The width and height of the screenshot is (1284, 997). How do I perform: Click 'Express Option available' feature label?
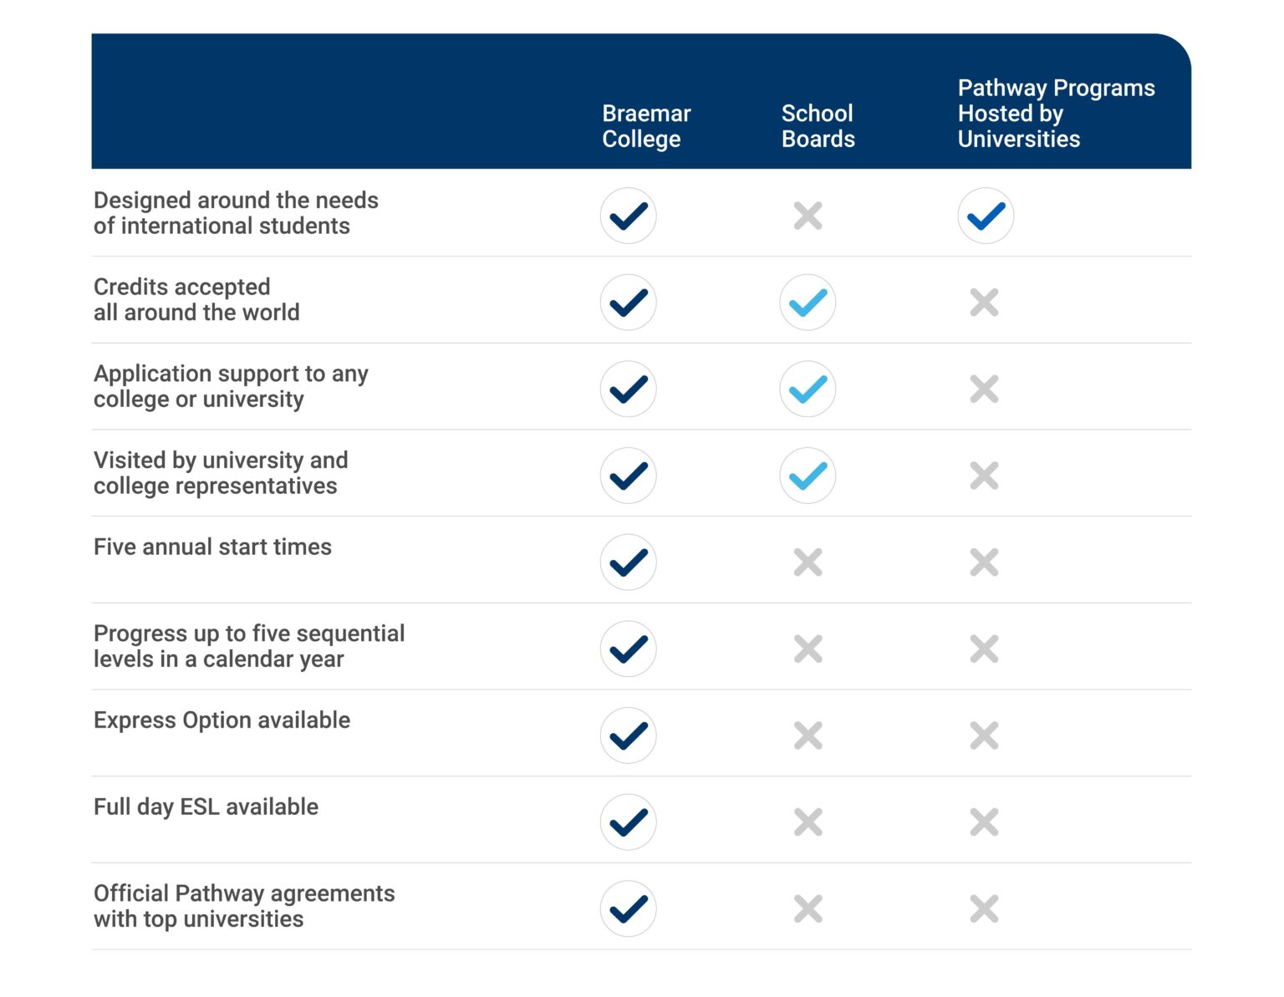222,720
